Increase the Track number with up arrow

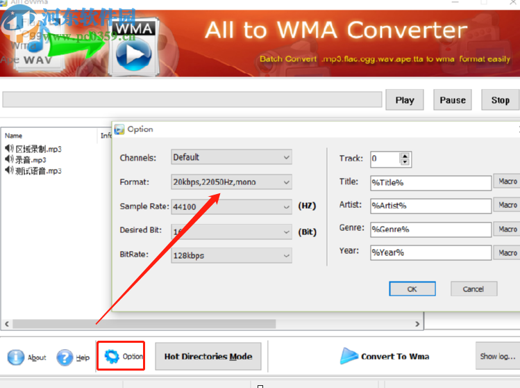(405, 156)
